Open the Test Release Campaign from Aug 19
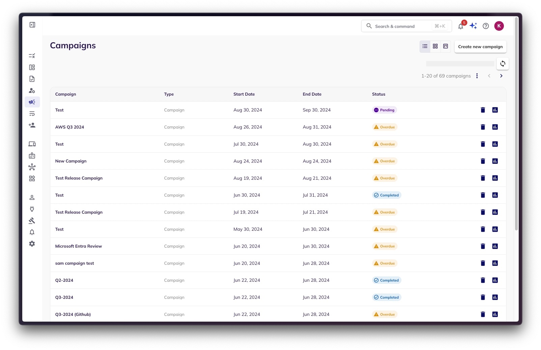541x350 pixels. point(79,178)
